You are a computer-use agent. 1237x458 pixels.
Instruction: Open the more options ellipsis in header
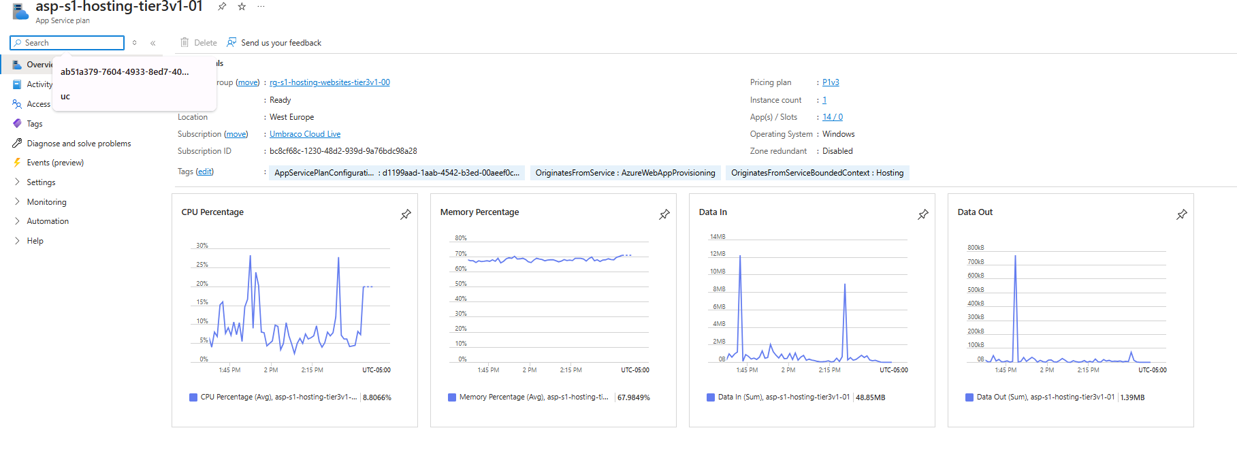261,7
